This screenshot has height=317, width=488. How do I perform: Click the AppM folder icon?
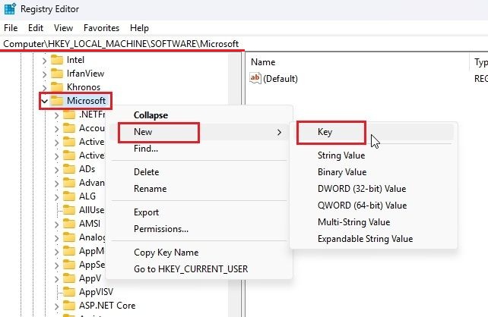[x=69, y=251]
